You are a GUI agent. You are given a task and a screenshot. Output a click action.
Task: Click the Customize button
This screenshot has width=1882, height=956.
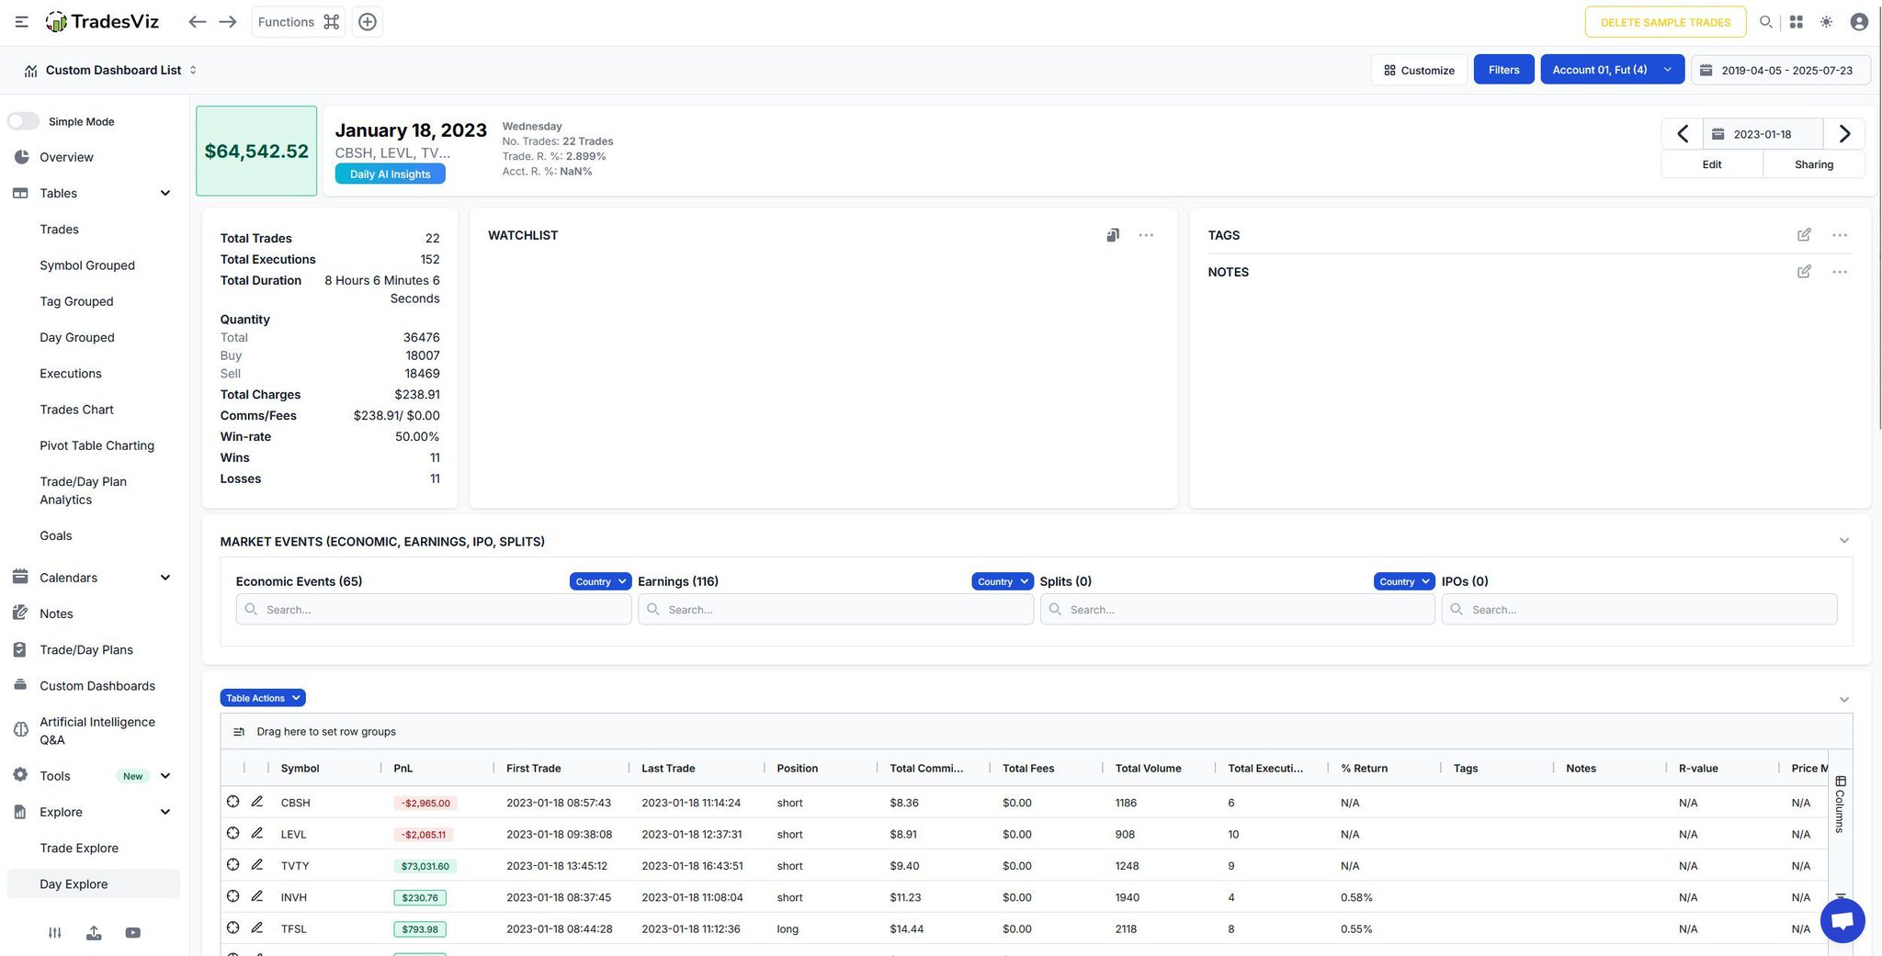tap(1419, 70)
